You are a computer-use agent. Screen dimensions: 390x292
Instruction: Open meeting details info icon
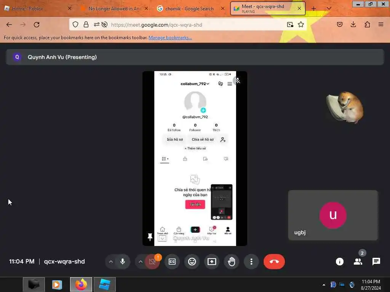point(339,262)
